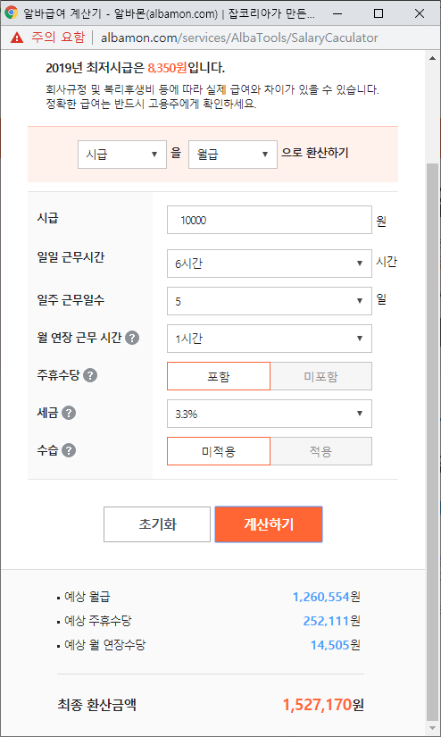Click the Chrome icon in title bar

point(11,13)
